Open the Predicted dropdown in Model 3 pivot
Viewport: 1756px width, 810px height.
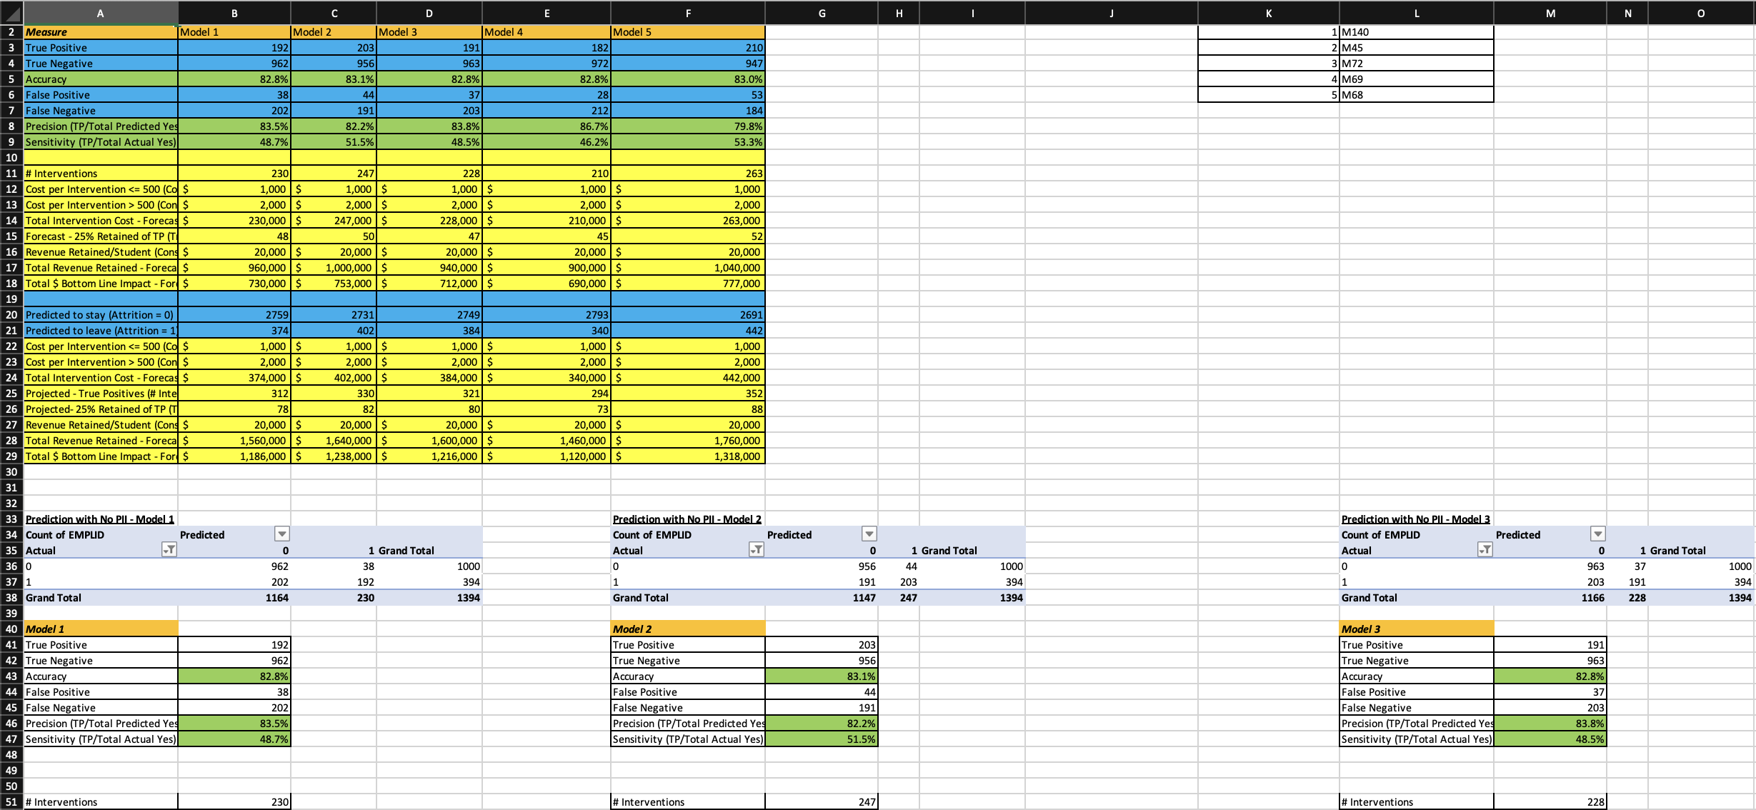1597,534
